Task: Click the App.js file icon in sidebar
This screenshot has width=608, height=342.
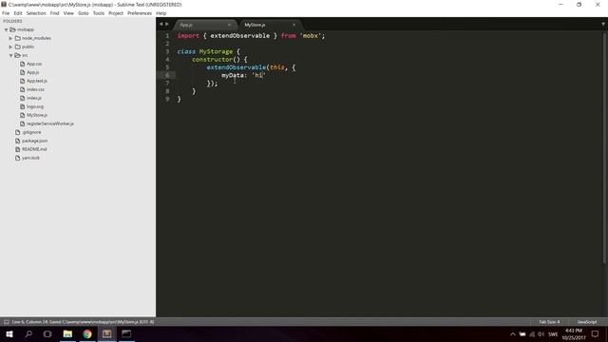Action: click(23, 72)
